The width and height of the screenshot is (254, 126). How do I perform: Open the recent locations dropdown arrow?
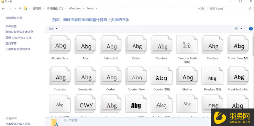[15, 9]
